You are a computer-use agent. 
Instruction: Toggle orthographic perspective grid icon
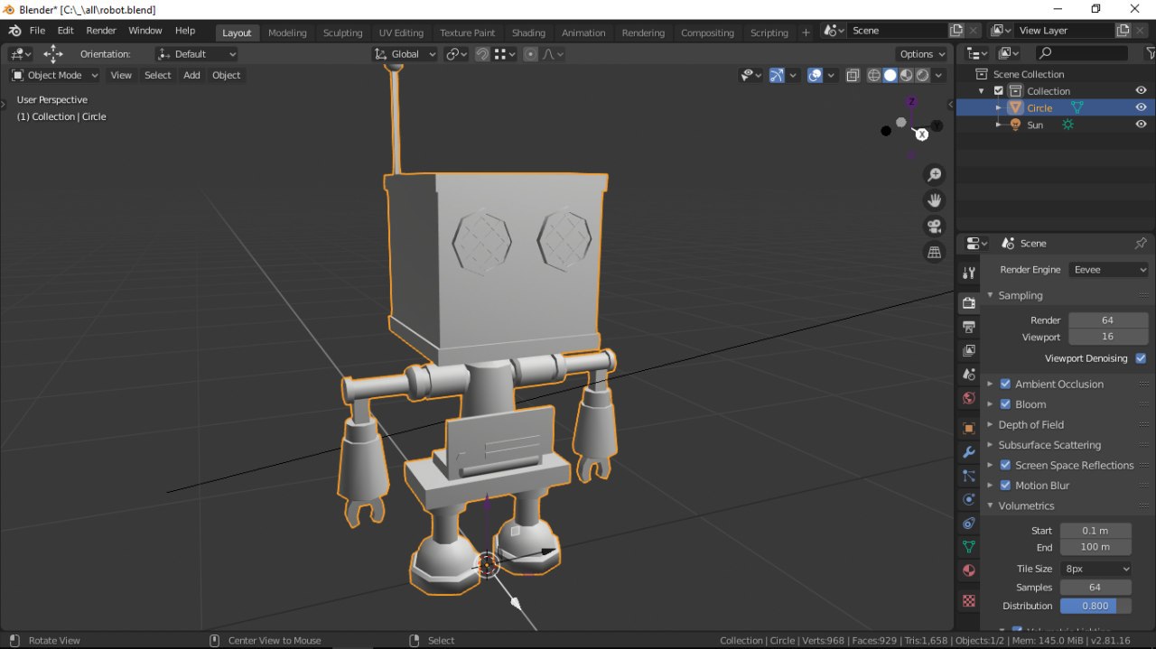(935, 253)
